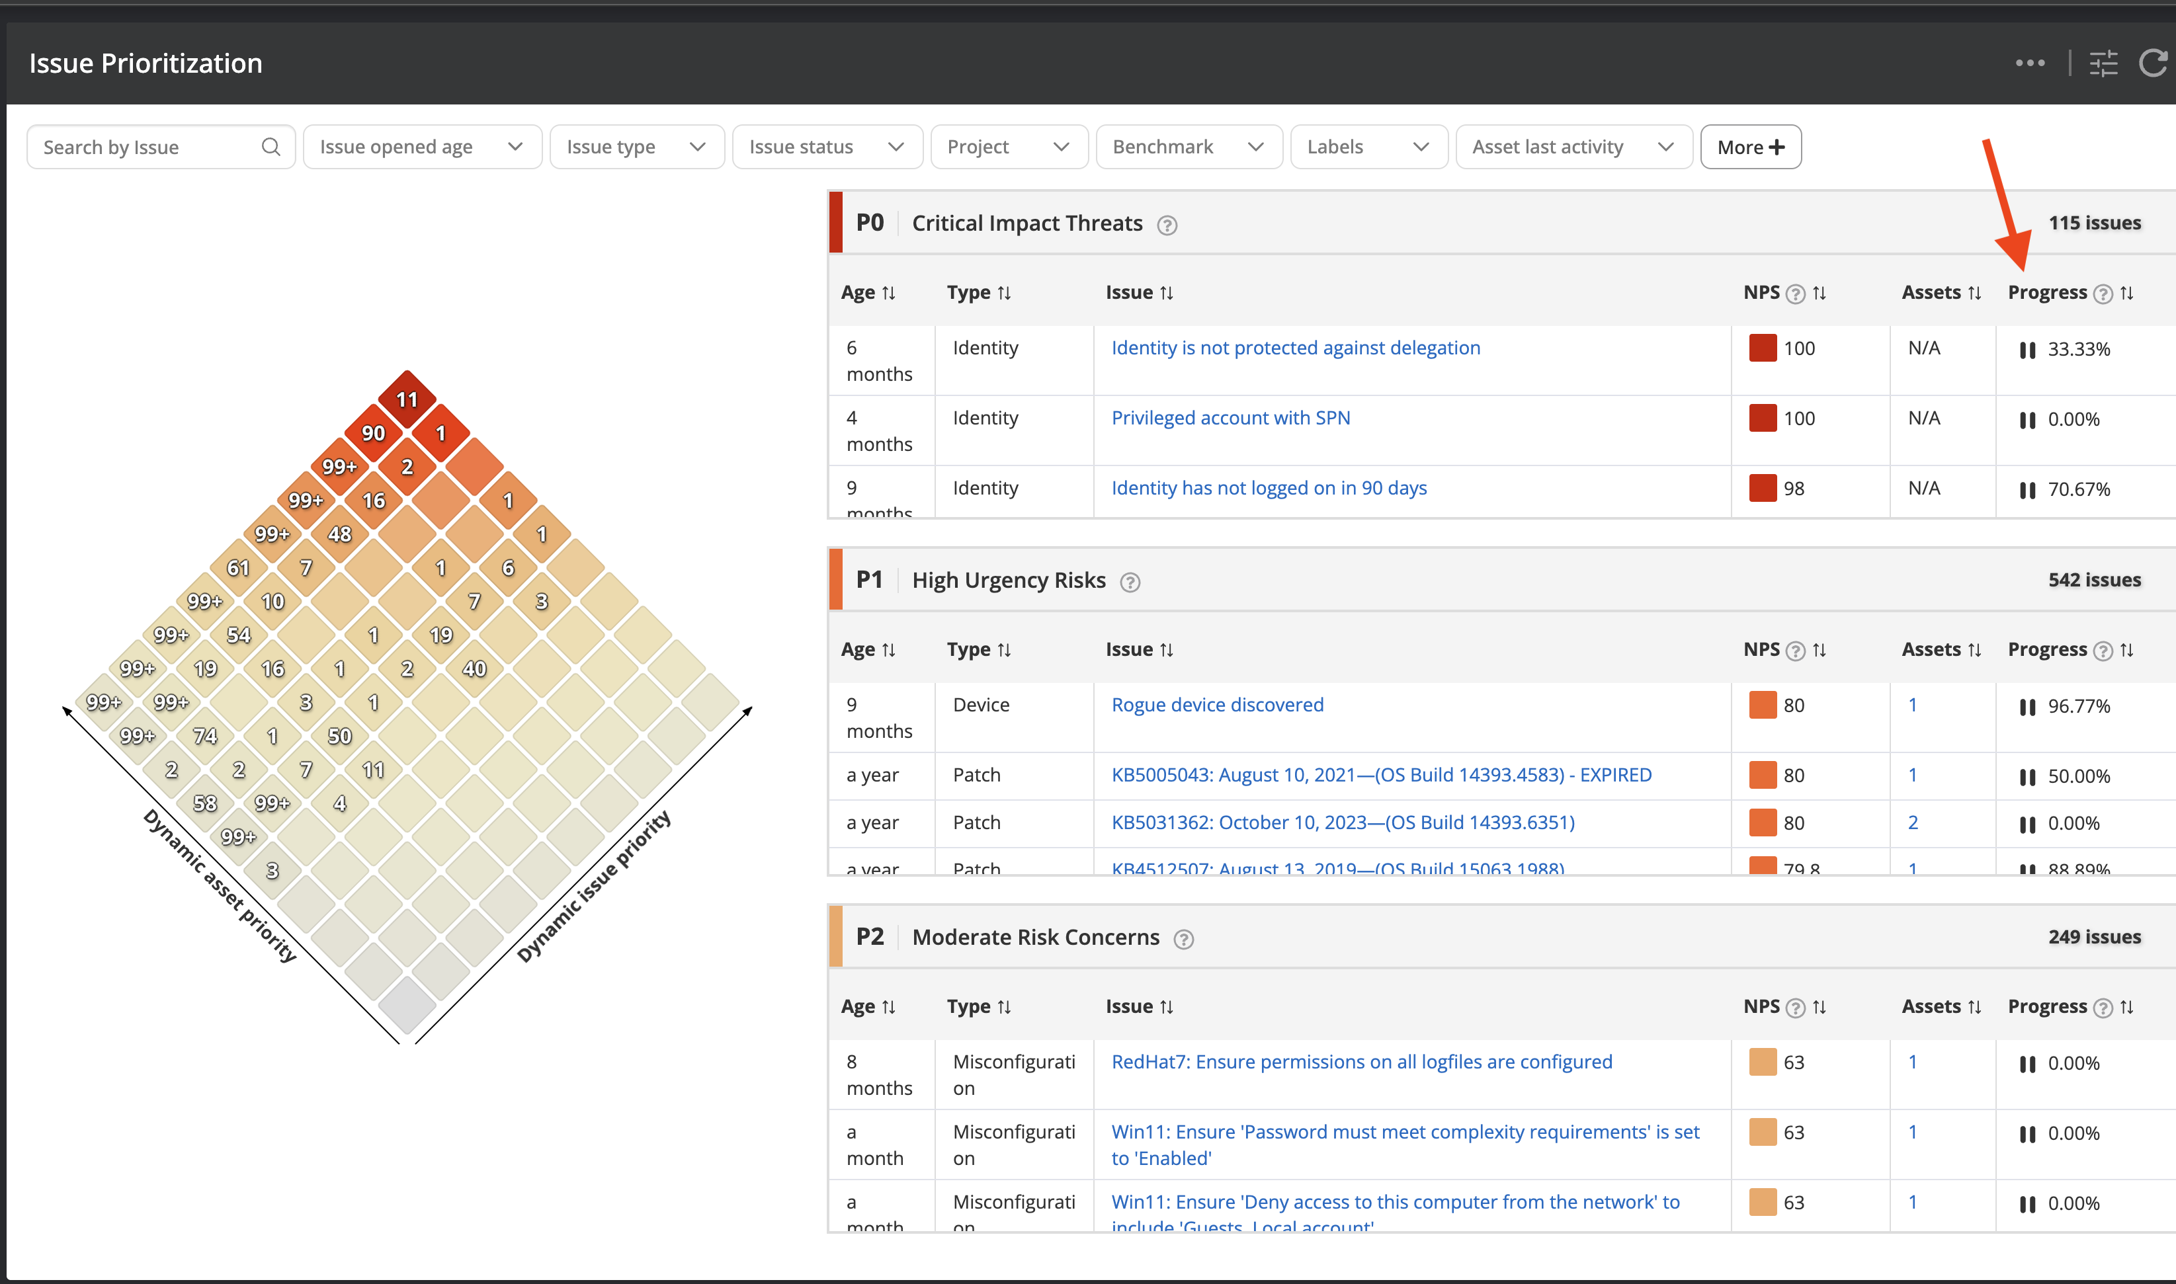2176x1284 pixels.
Task: Click the Progress help icon in P0 table
Action: (x=2103, y=294)
